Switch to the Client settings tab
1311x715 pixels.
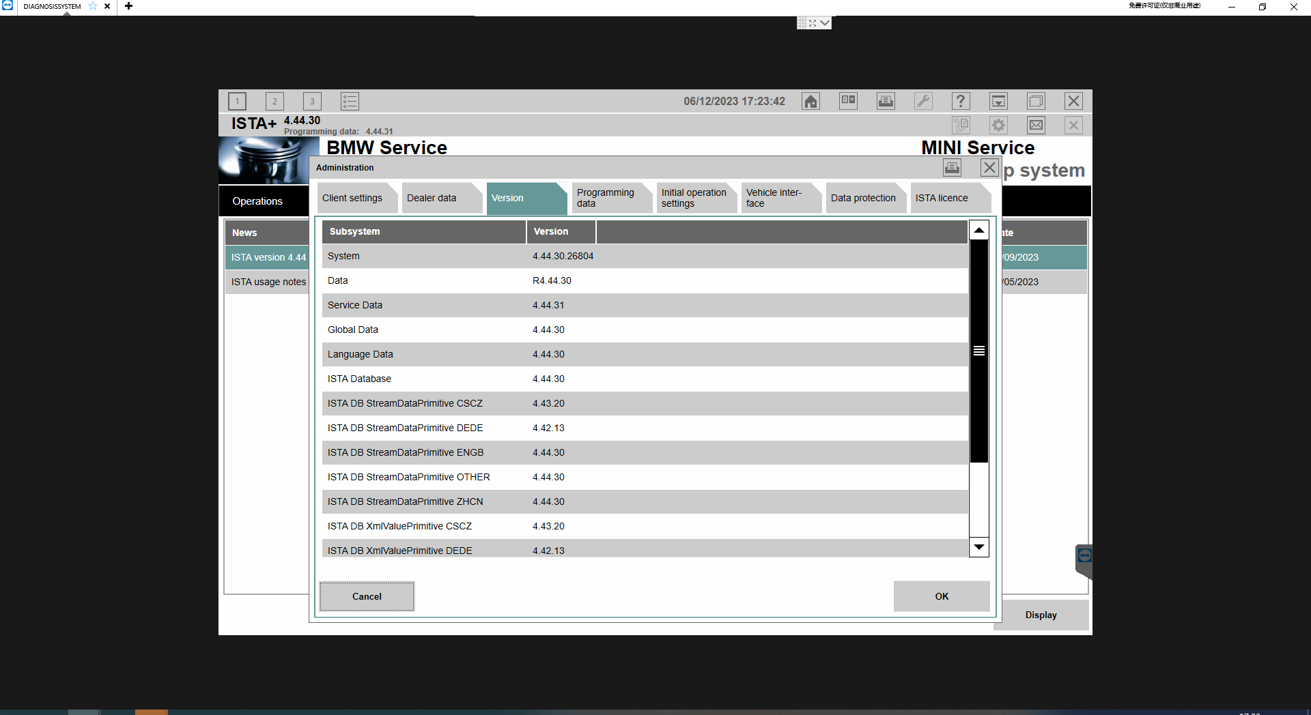tap(352, 199)
